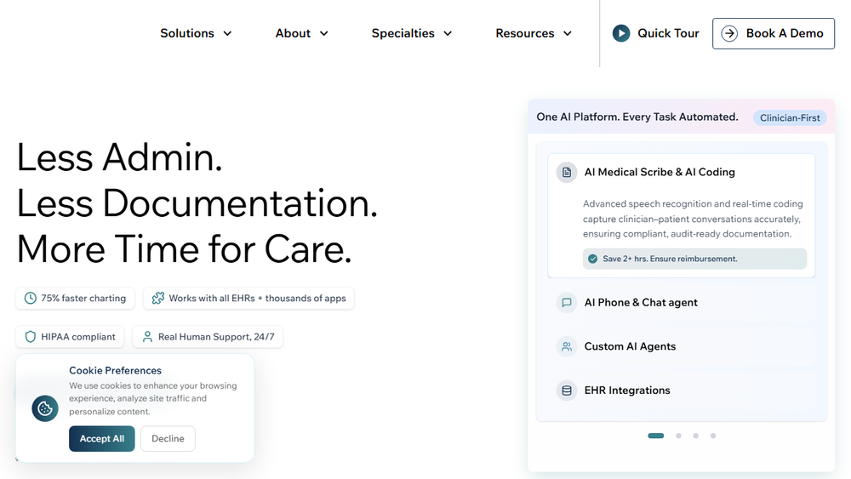Select the EHR Integrations item
The image size is (851, 479).
click(x=682, y=391)
